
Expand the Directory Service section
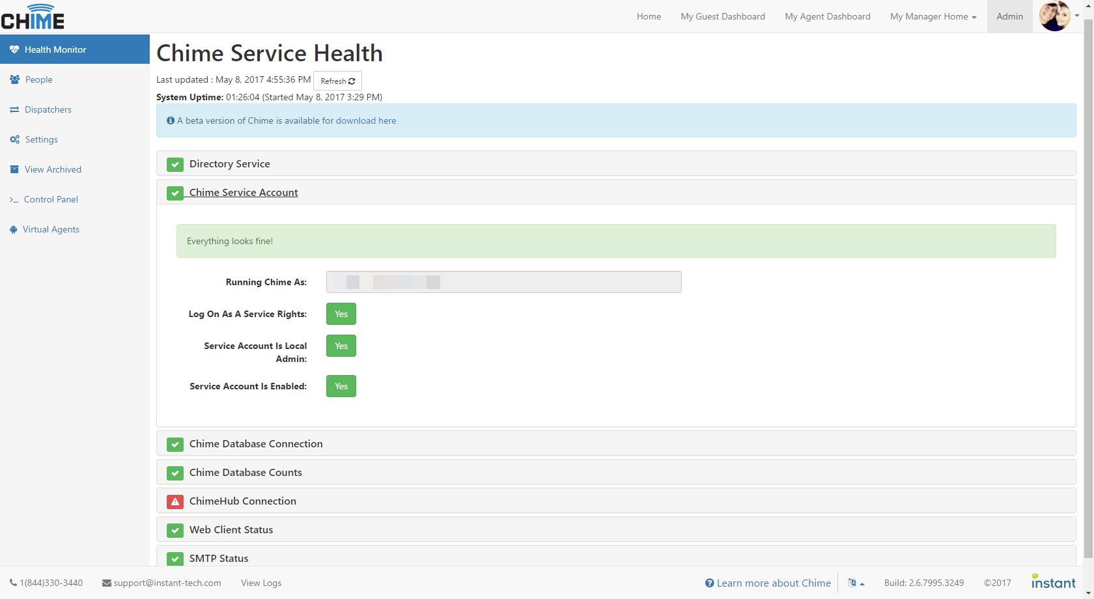pyautogui.click(x=616, y=163)
